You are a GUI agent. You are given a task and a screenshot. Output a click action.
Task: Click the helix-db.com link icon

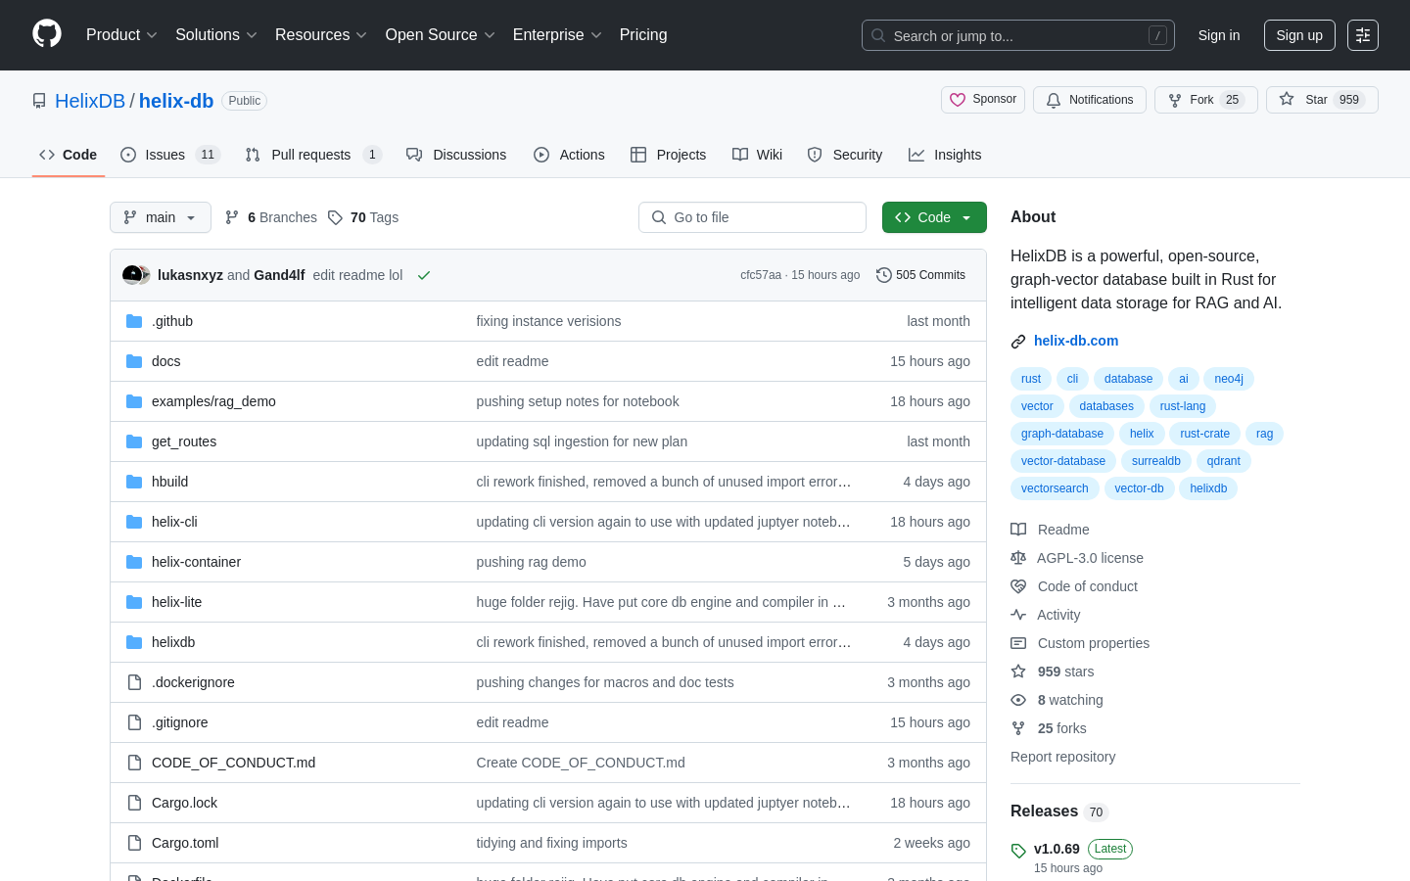(1018, 342)
